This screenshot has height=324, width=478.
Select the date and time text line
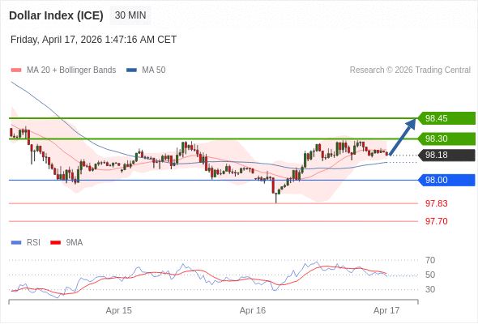pyautogui.click(x=94, y=40)
